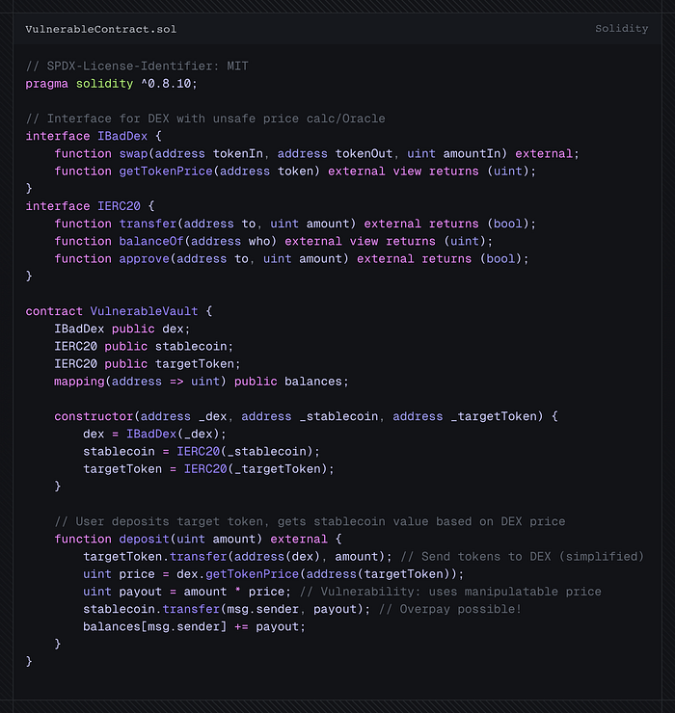Click the VulnerableContract.sol file name
Screen dimensions: 675x713
pyautogui.click(x=101, y=29)
